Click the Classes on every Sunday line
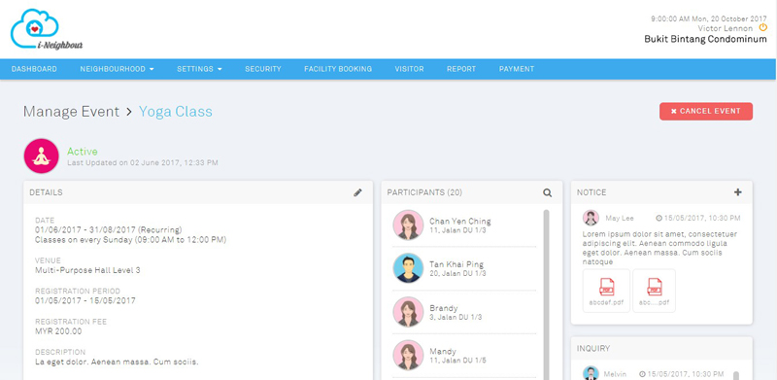 pos(130,240)
